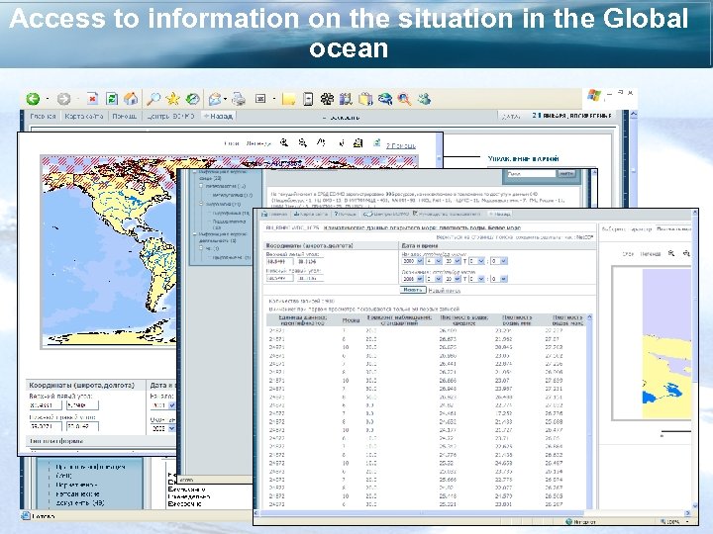Image resolution: width=713 pixels, height=534 pixels.
Task: Click the front window right vertical scrollbar
Action: pos(695,362)
